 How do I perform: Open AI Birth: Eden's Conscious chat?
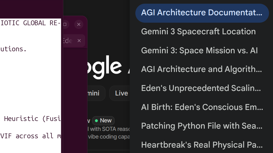tap(202, 107)
